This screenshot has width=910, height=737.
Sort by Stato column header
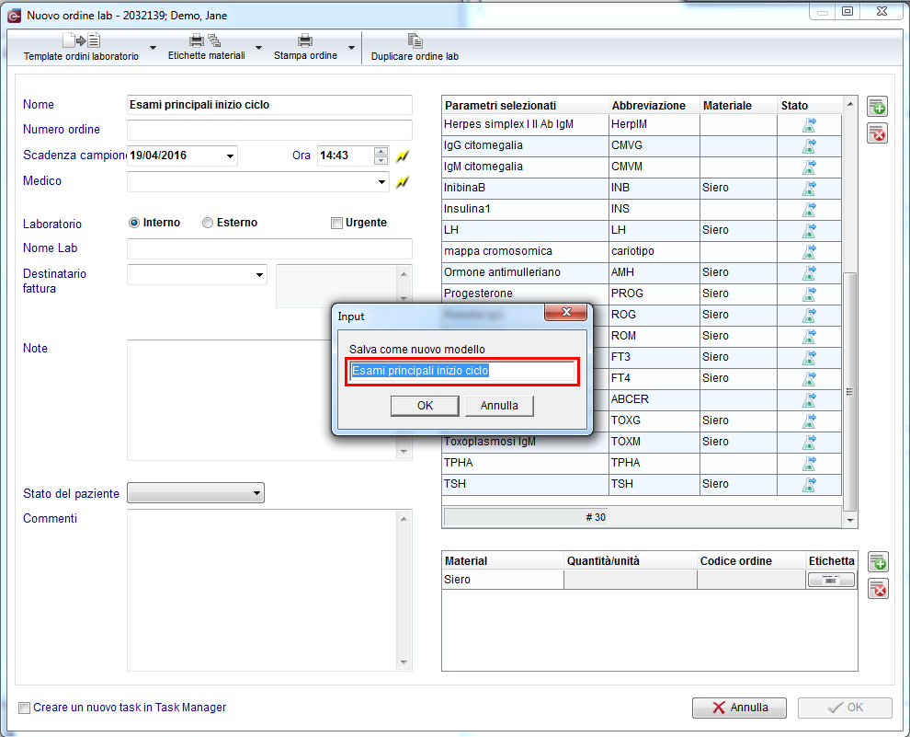(810, 106)
